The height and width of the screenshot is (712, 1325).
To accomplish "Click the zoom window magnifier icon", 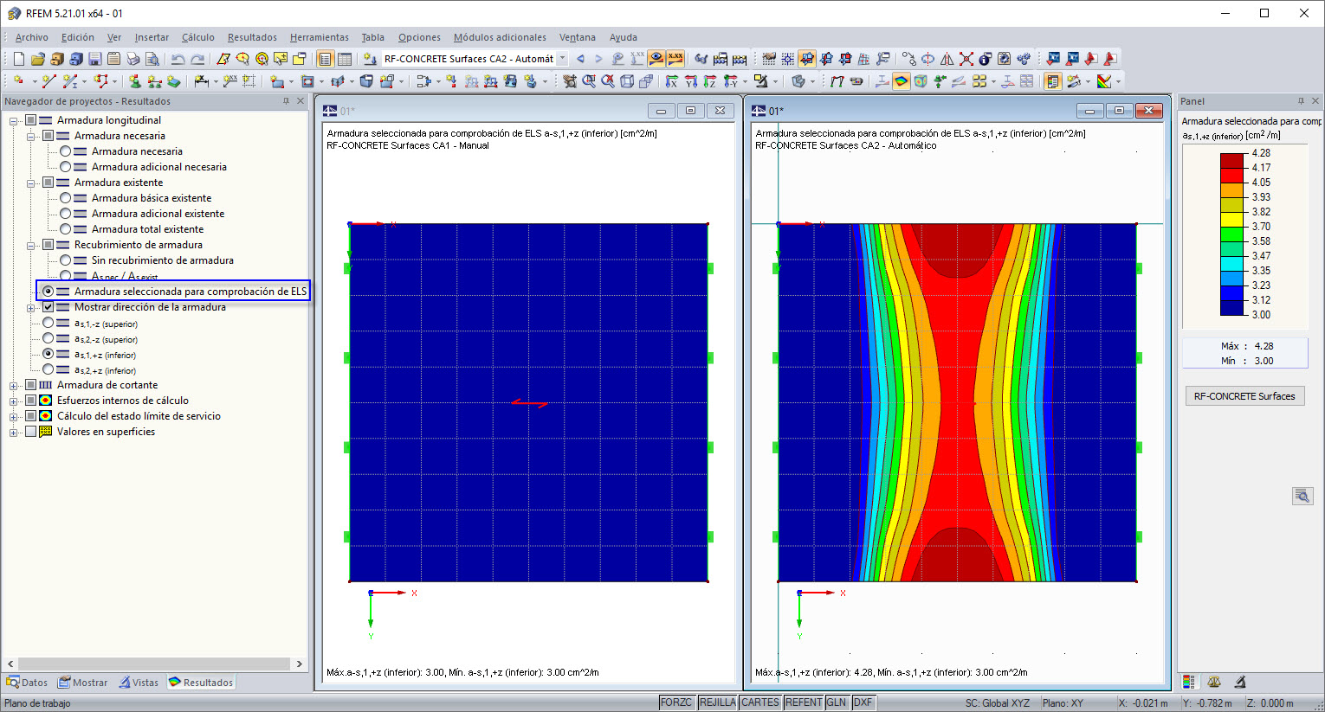I will tap(589, 81).
